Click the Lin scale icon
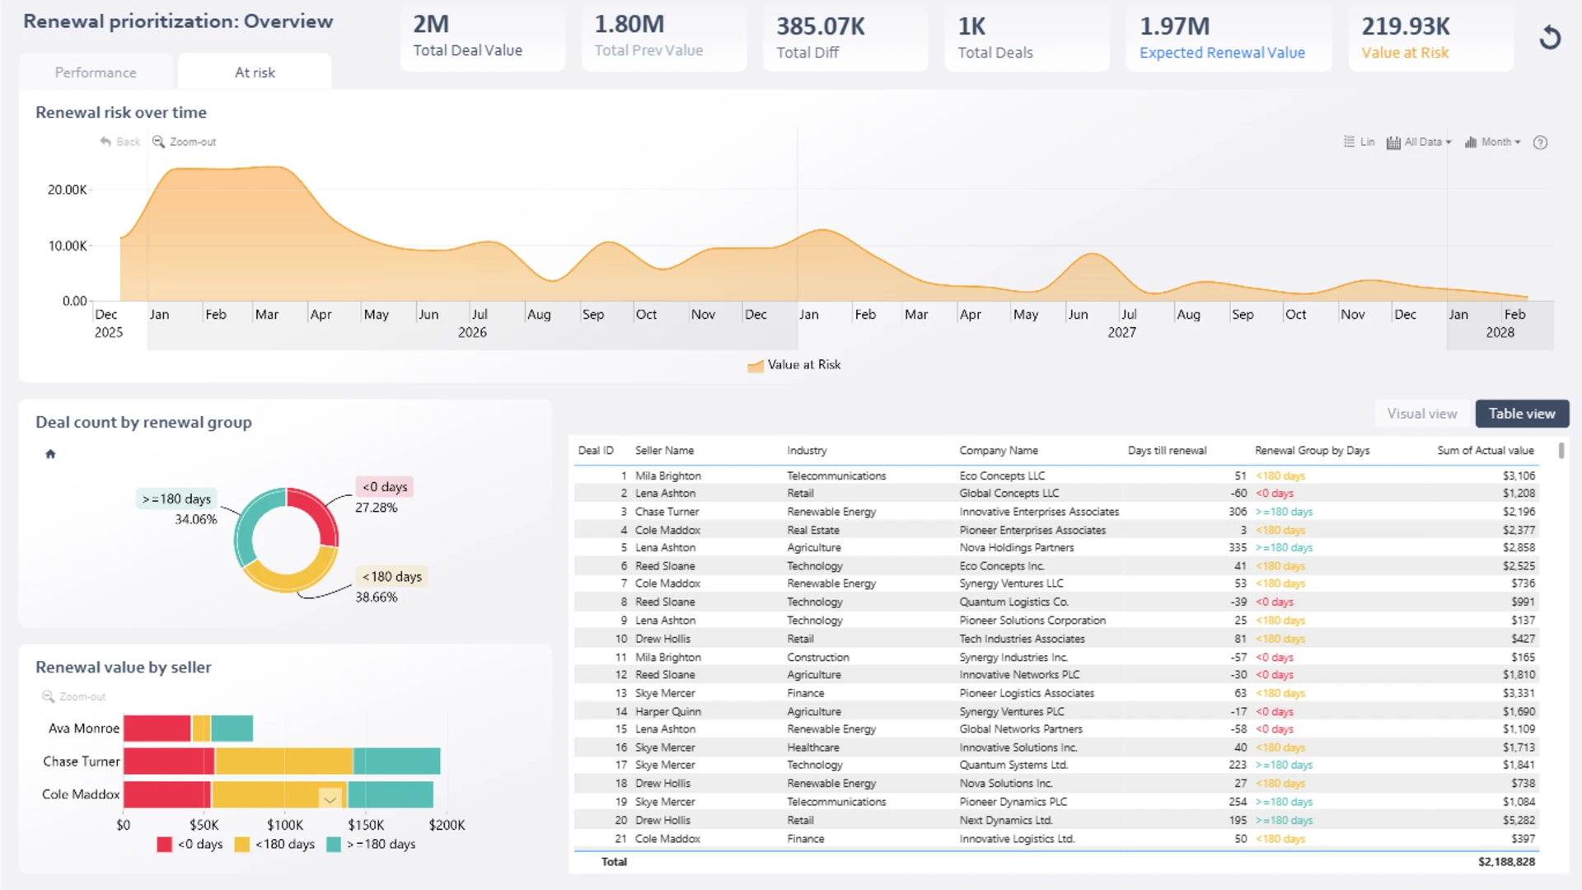1582x890 pixels. [1350, 142]
